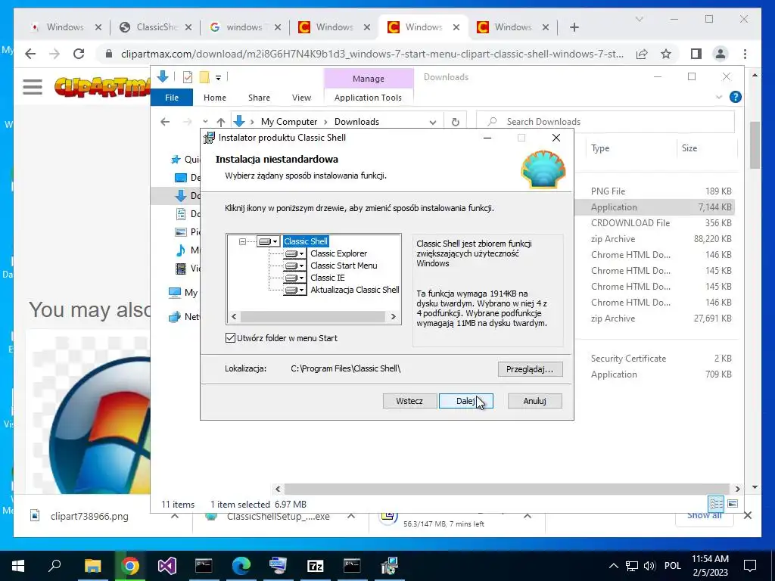Reload the Chrome page
The width and height of the screenshot is (775, 581).
click(x=79, y=54)
